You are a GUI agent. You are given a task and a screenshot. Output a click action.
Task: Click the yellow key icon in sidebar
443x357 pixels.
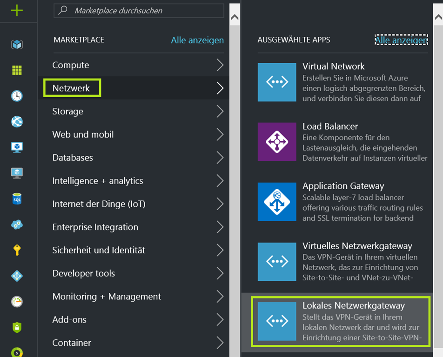[x=17, y=250]
